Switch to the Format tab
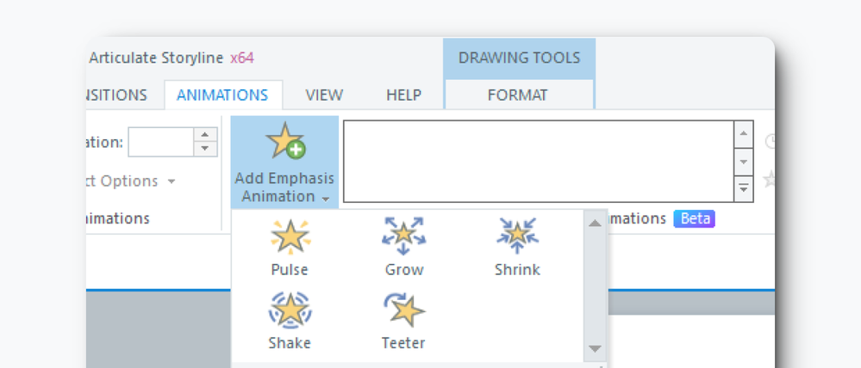Image resolution: width=861 pixels, height=368 pixels. pyautogui.click(x=517, y=95)
